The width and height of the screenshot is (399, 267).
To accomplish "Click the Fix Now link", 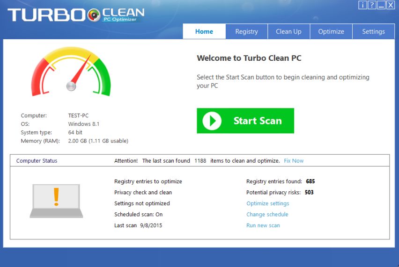I will [x=294, y=161].
